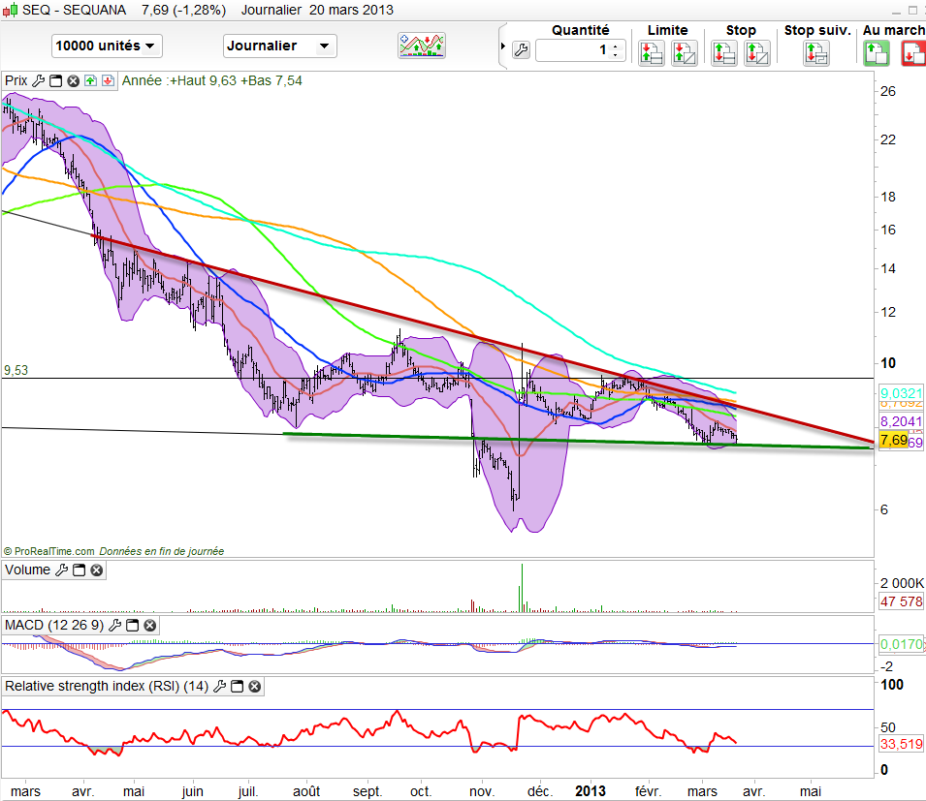The height and width of the screenshot is (801, 926).
Task: Close the RSI panel
Action: 255,687
